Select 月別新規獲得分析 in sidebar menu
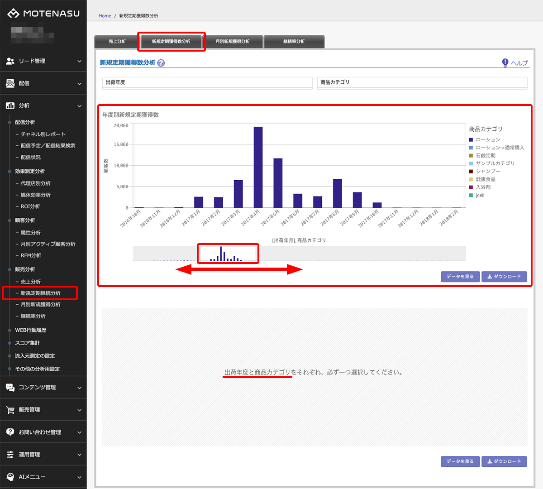 [40, 305]
